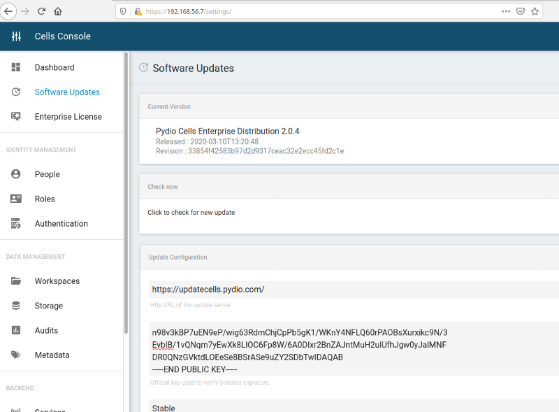Click the sidebar vertical scrollbar
Image resolution: width=559 pixels, height=412 pixels.
126,193
